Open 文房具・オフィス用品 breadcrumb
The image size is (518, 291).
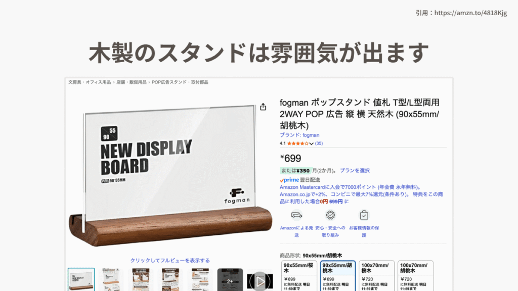click(90, 82)
